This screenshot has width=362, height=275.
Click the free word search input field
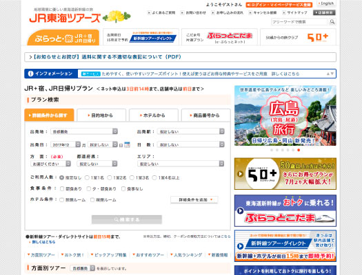(x=299, y=22)
